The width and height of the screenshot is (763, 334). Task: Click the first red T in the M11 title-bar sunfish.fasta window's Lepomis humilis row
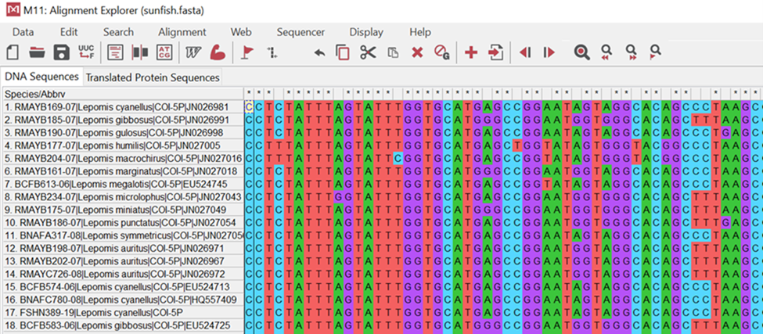click(x=269, y=145)
